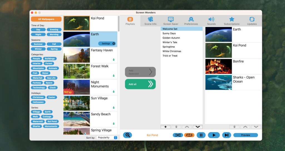This screenshot has width=285, height=151.
Task: Filter by Space category
Action: [49, 83]
